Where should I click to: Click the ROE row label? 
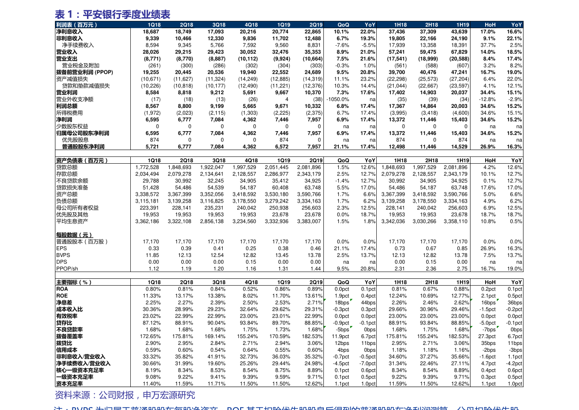pyautogui.click(x=62, y=296)
